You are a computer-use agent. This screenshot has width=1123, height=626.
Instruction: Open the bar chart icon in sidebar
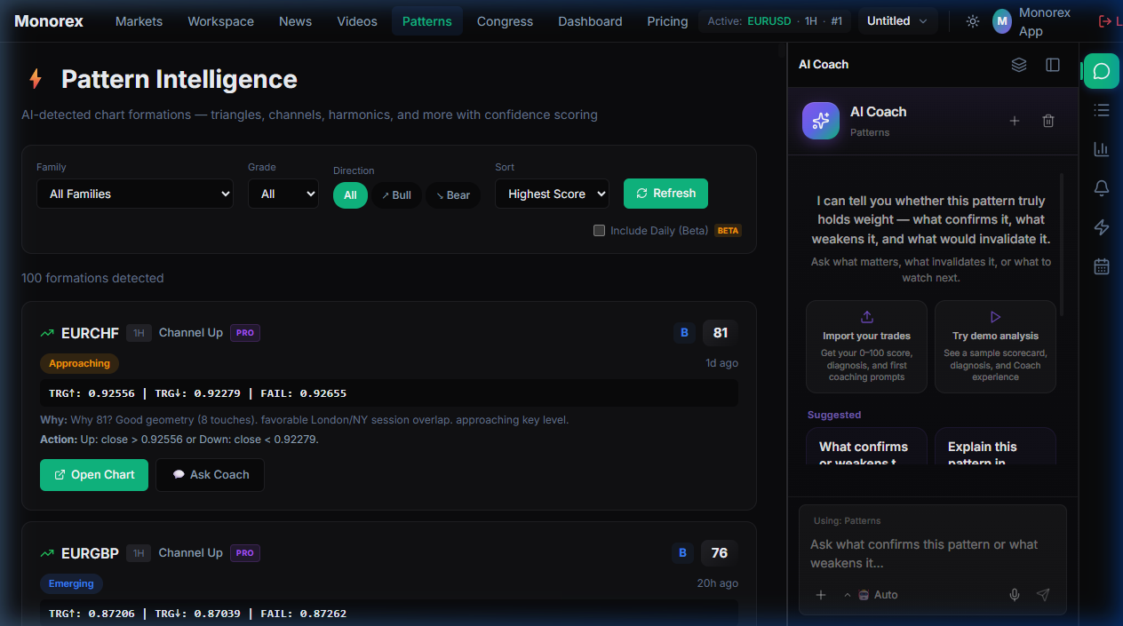[x=1101, y=149]
